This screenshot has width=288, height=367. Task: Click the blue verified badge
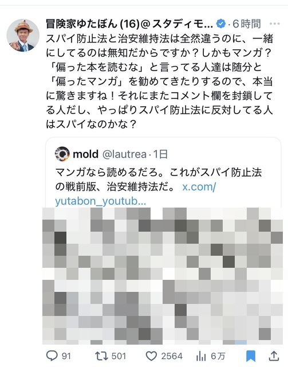pyautogui.click(x=220, y=24)
